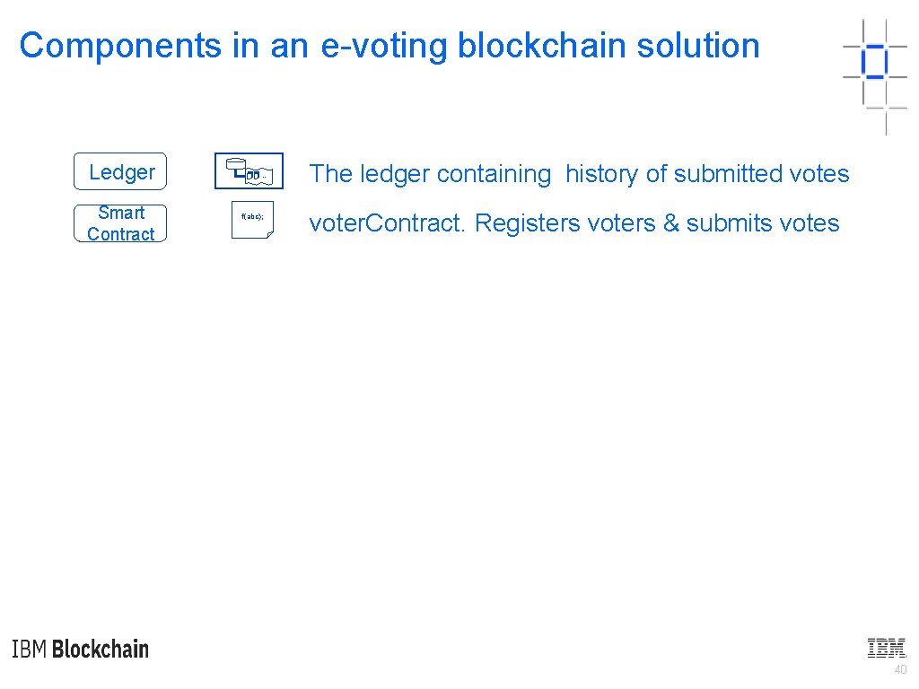Click the words "history of" in ledger description

click(x=616, y=174)
